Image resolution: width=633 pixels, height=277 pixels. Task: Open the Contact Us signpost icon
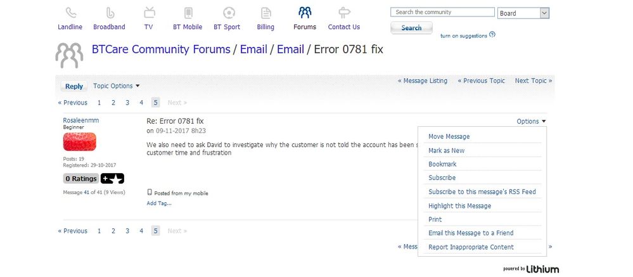pyautogui.click(x=344, y=13)
